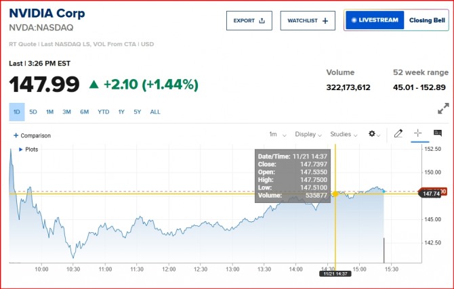
Task: Open chart settings gear menu
Action: point(374,134)
